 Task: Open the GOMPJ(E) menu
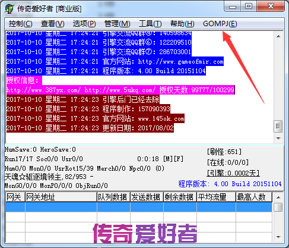point(220,24)
